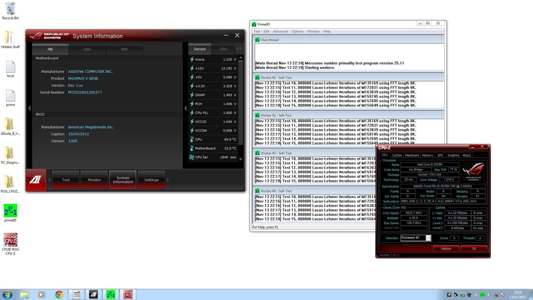
Task: Click the Worker #1 Self-Test window icon
Action: coord(257,77)
